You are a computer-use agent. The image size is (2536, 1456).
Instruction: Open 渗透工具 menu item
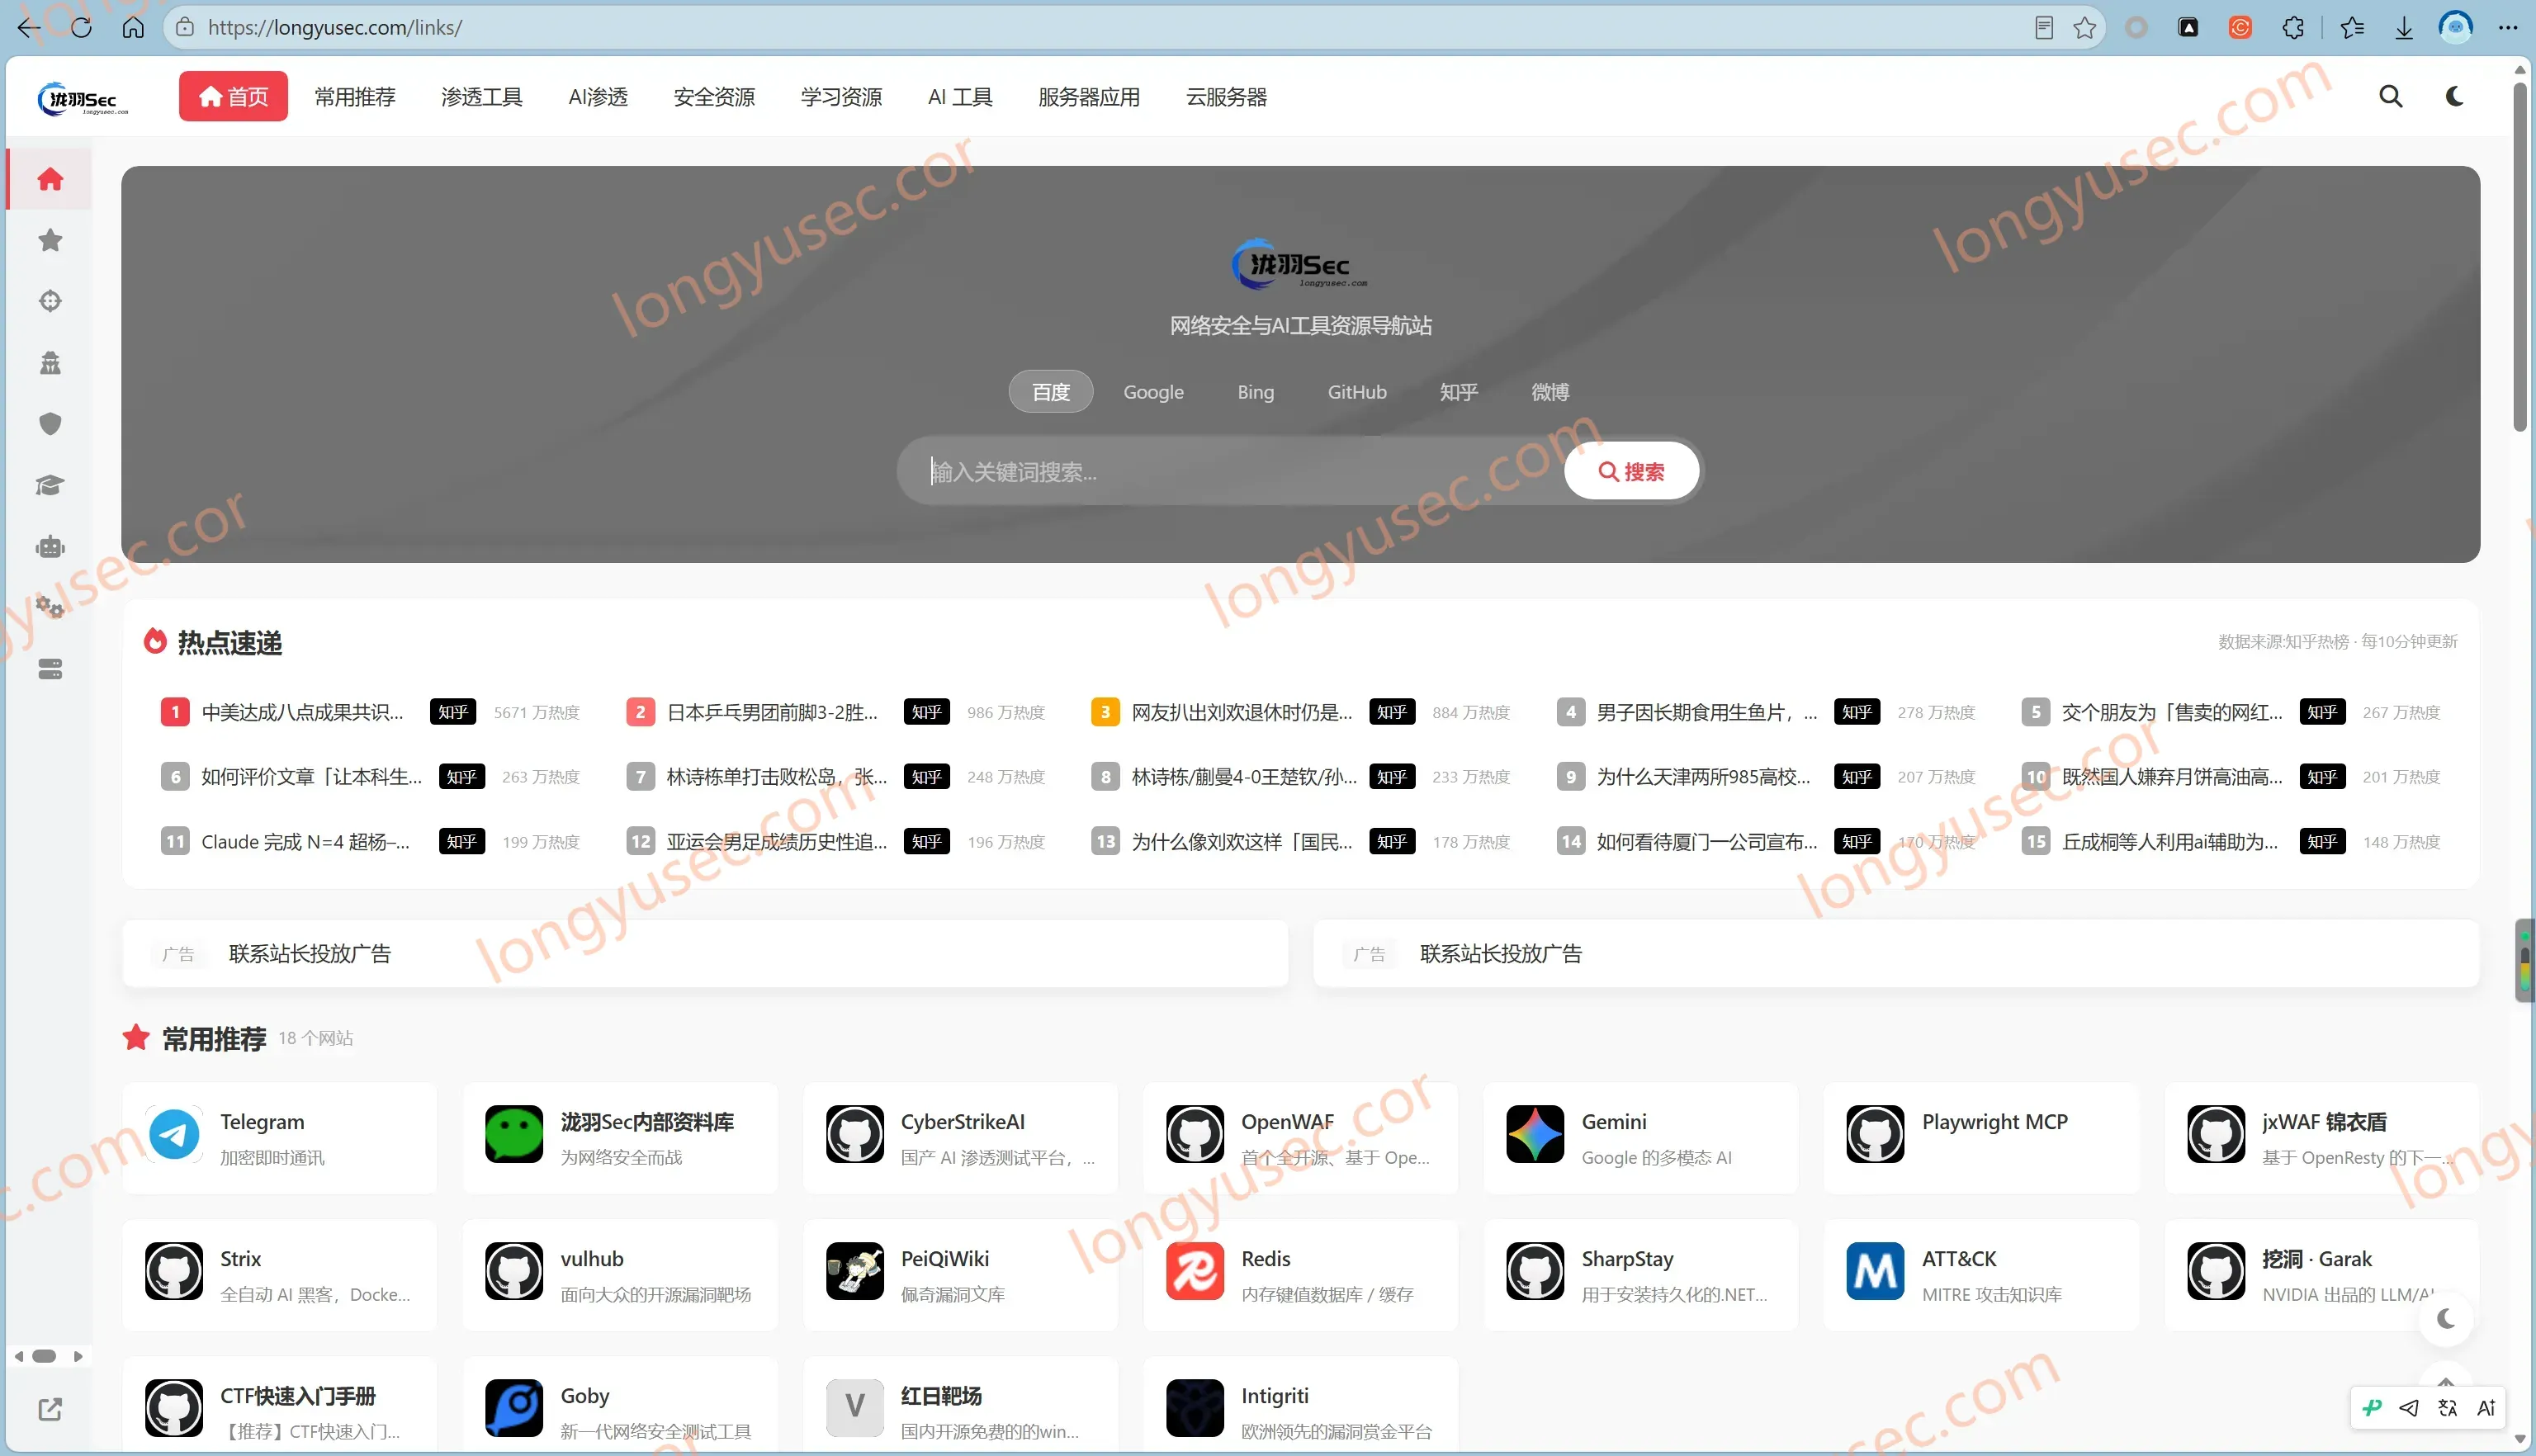(x=482, y=96)
